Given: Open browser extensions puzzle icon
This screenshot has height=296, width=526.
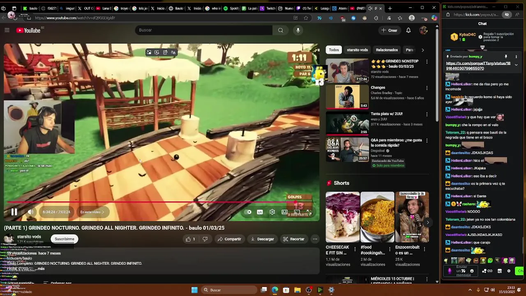Looking at the screenshot, I should (376, 18).
